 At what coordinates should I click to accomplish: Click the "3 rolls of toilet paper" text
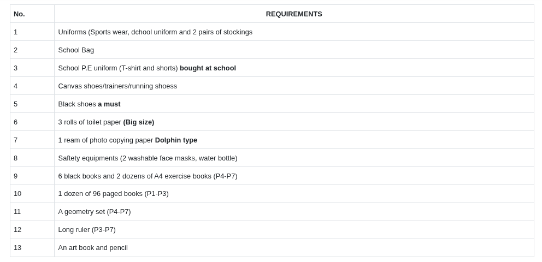[90, 122]
